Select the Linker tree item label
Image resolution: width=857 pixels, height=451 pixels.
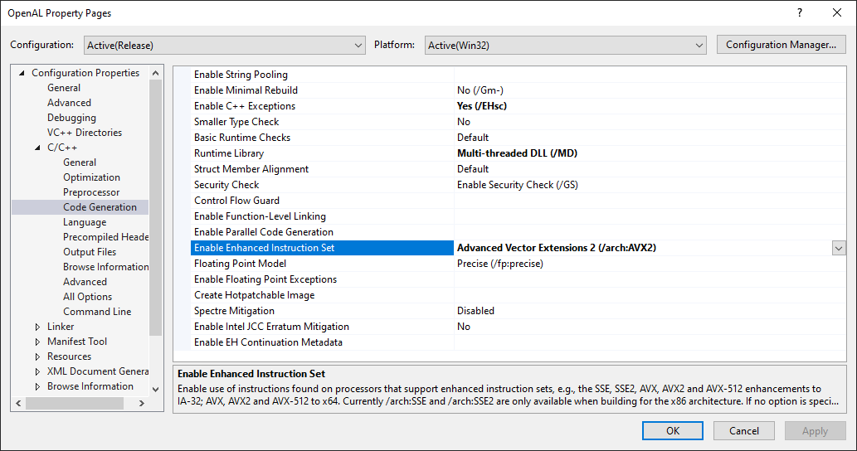coord(61,327)
